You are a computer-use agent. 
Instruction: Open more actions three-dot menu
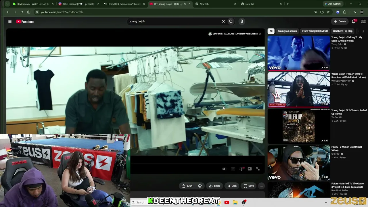pyautogui.click(x=261, y=186)
